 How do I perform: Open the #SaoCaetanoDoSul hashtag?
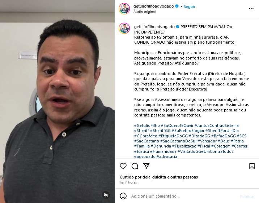[178, 141]
